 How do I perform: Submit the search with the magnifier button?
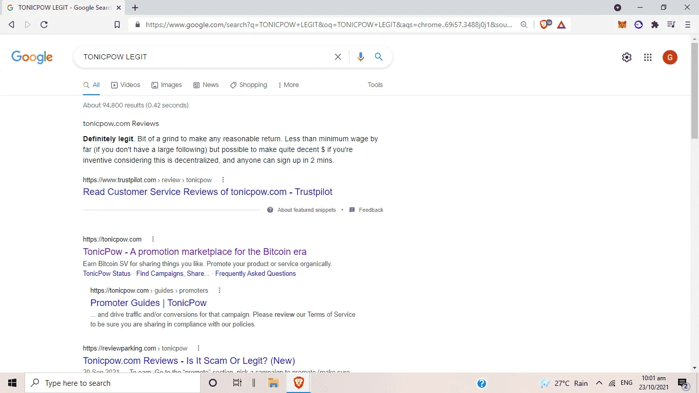(x=379, y=57)
